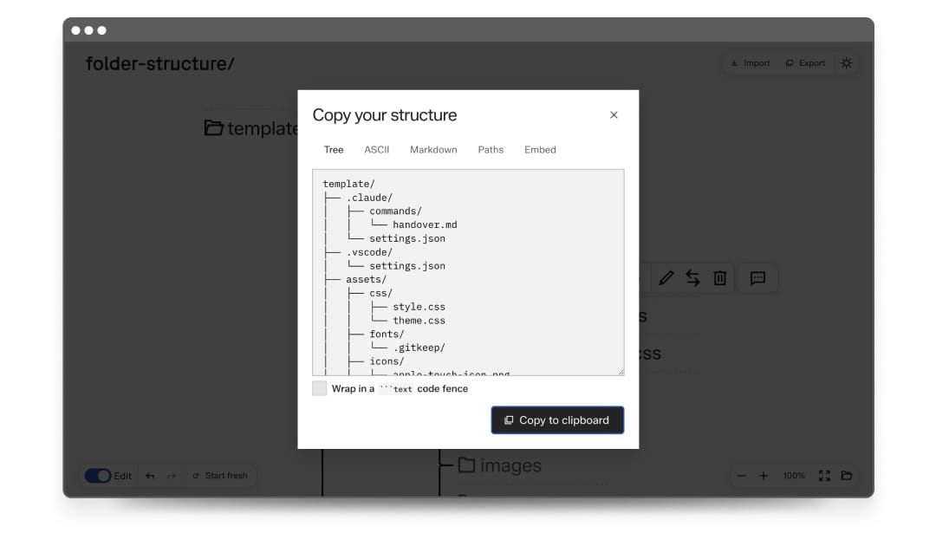Screen dimensions: 936x533
Task: Click the style.css line in output
Action: 419,307
